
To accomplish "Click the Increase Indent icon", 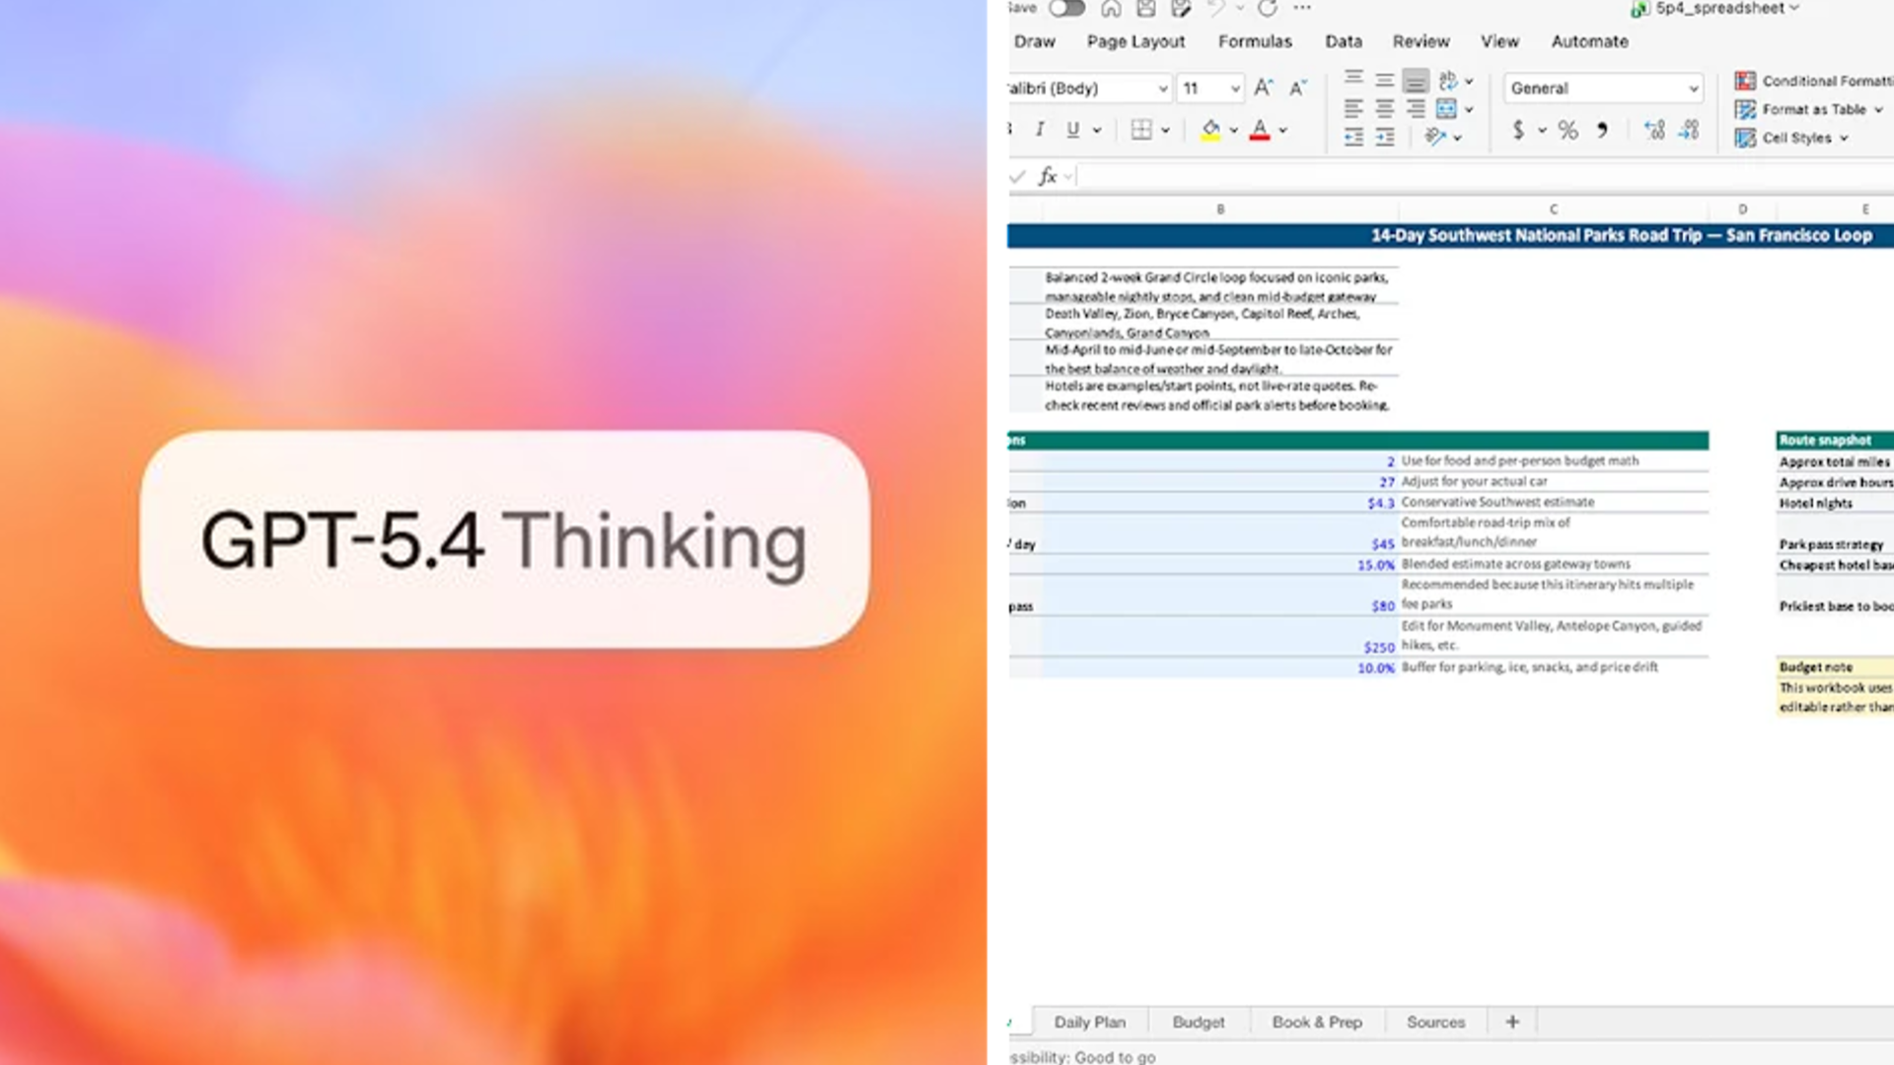I will [1385, 137].
